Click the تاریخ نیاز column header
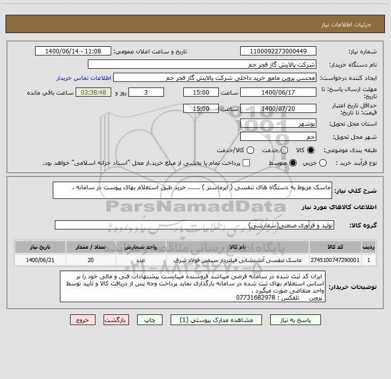Viewport: 391px width, 379px height. coord(40,247)
